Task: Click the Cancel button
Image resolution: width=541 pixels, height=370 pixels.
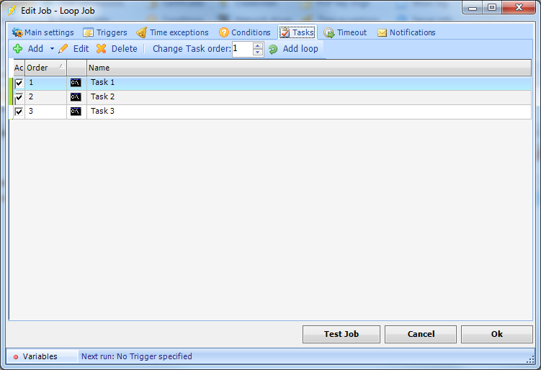Action: tap(421, 334)
